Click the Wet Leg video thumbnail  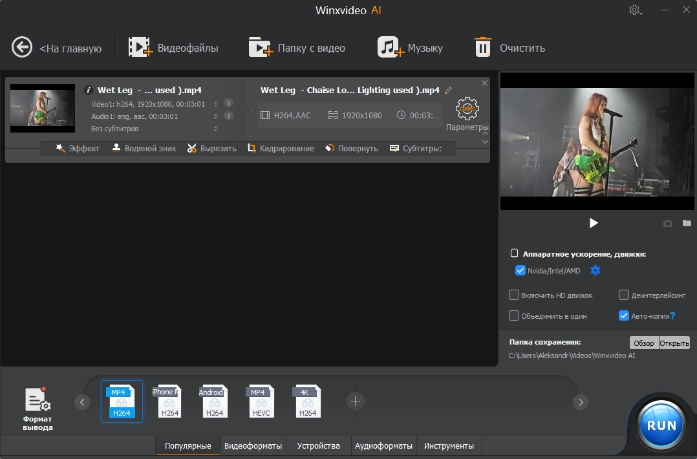coord(43,108)
